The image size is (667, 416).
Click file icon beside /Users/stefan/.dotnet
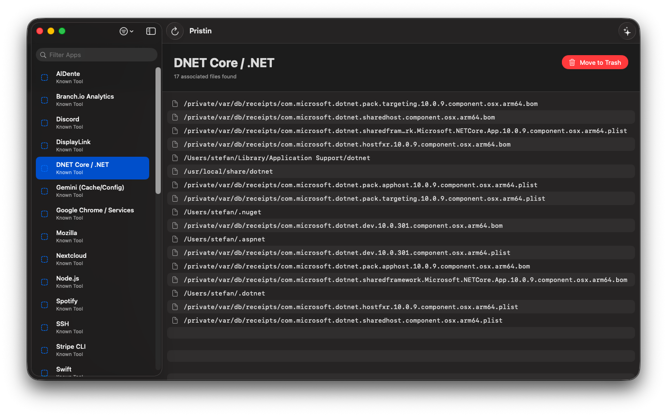175,293
